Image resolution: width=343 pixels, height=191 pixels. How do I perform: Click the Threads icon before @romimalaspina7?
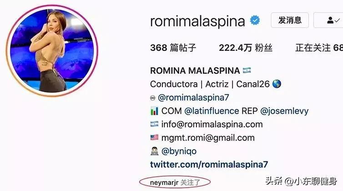pyautogui.click(x=153, y=98)
